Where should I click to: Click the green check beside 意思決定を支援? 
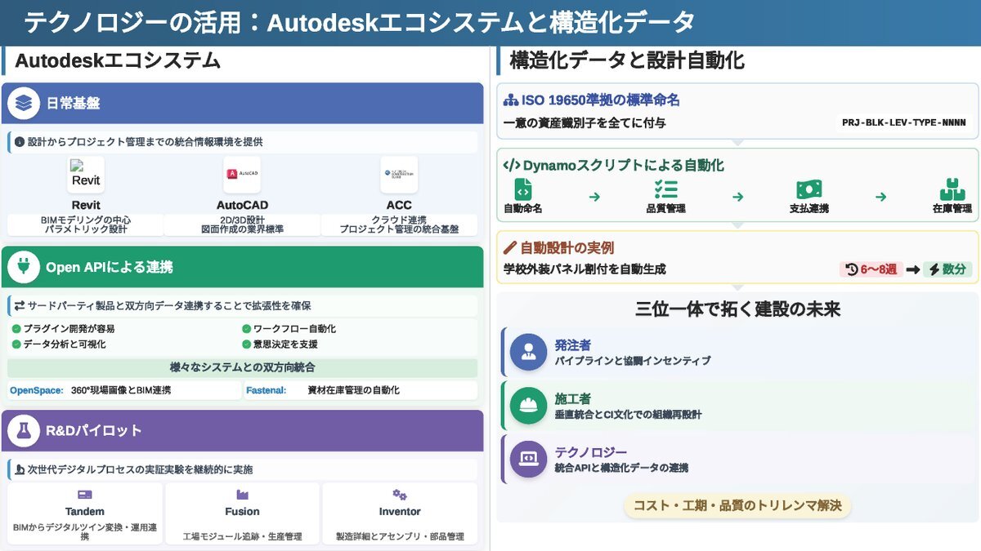pyautogui.click(x=246, y=344)
